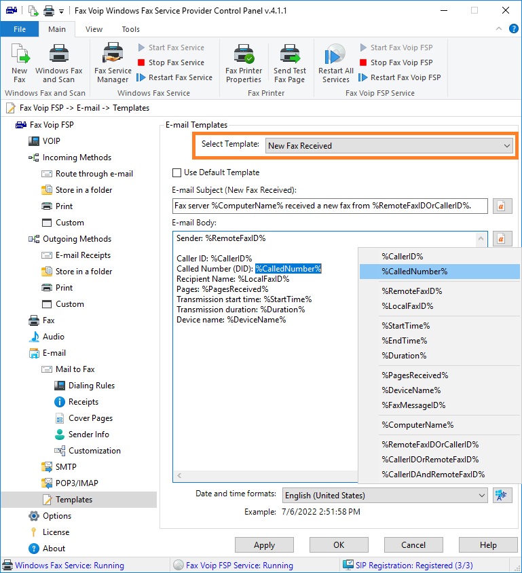Open the File menu
The width and height of the screenshot is (522, 573).
[20, 29]
